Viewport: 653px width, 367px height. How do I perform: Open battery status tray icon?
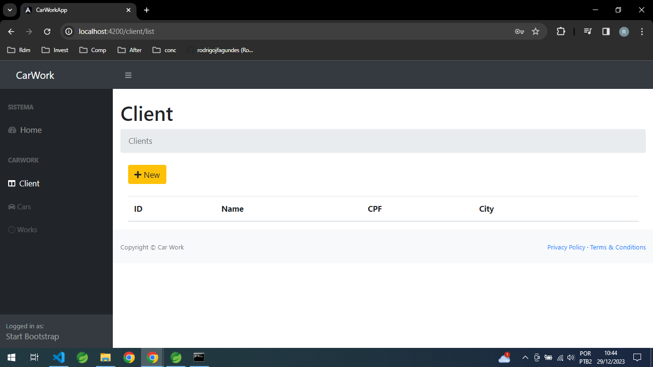click(x=548, y=357)
